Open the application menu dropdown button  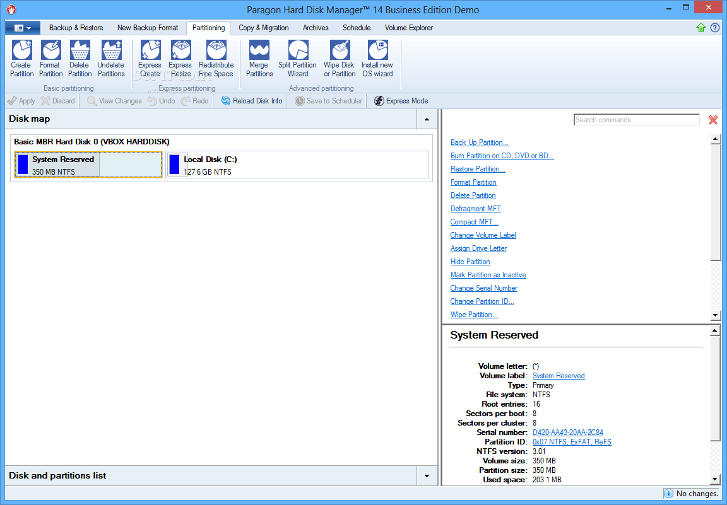[x=23, y=28]
